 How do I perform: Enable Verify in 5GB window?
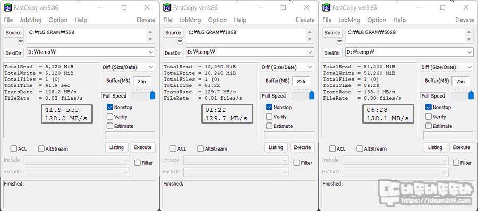point(110,117)
